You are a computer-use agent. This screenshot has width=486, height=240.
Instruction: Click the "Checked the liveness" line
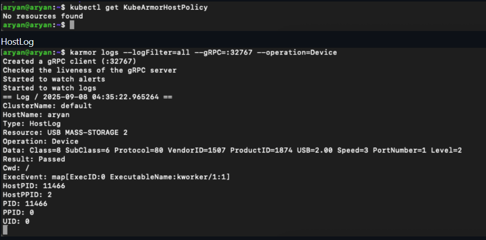click(x=90, y=70)
